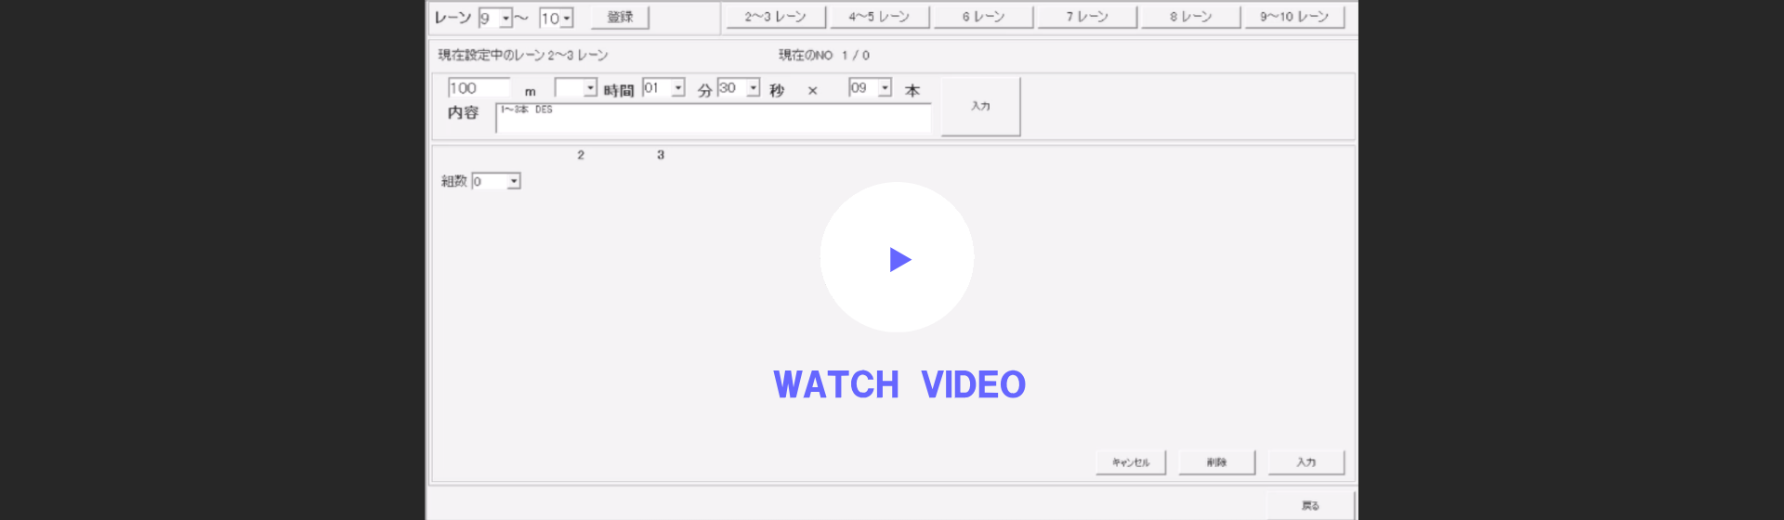The image size is (1784, 520).
Task: Play the video using the round play button
Action: point(897,258)
